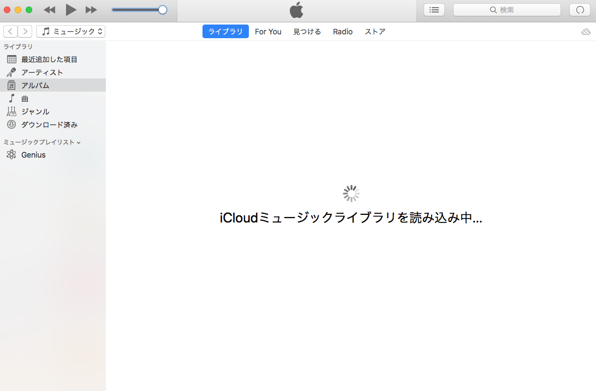Screen dimensions: 596x391
Task: Go forward with the right chevron button
Action: (25, 32)
